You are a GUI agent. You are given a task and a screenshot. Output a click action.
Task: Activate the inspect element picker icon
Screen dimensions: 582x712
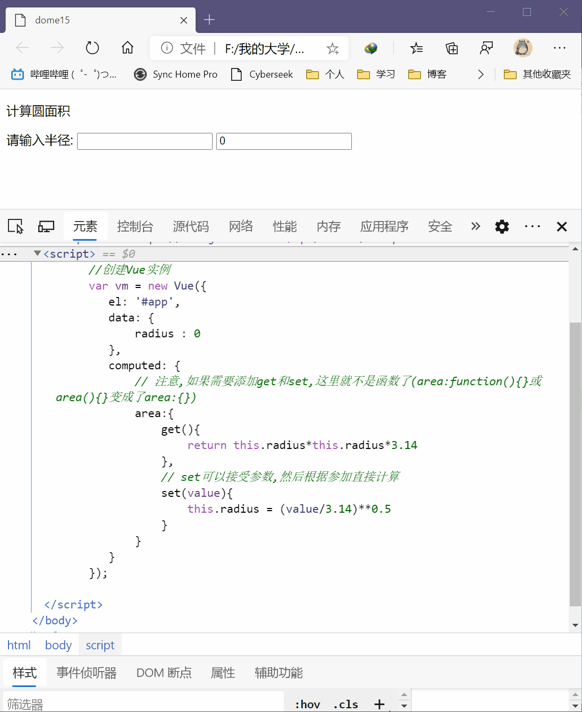click(x=15, y=227)
